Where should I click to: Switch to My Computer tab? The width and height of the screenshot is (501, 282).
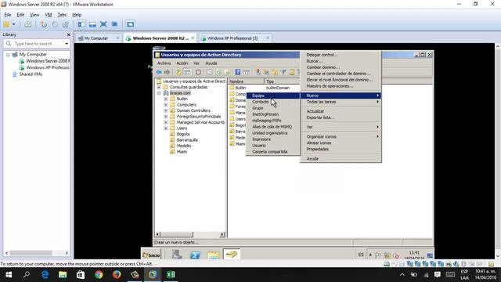click(98, 38)
